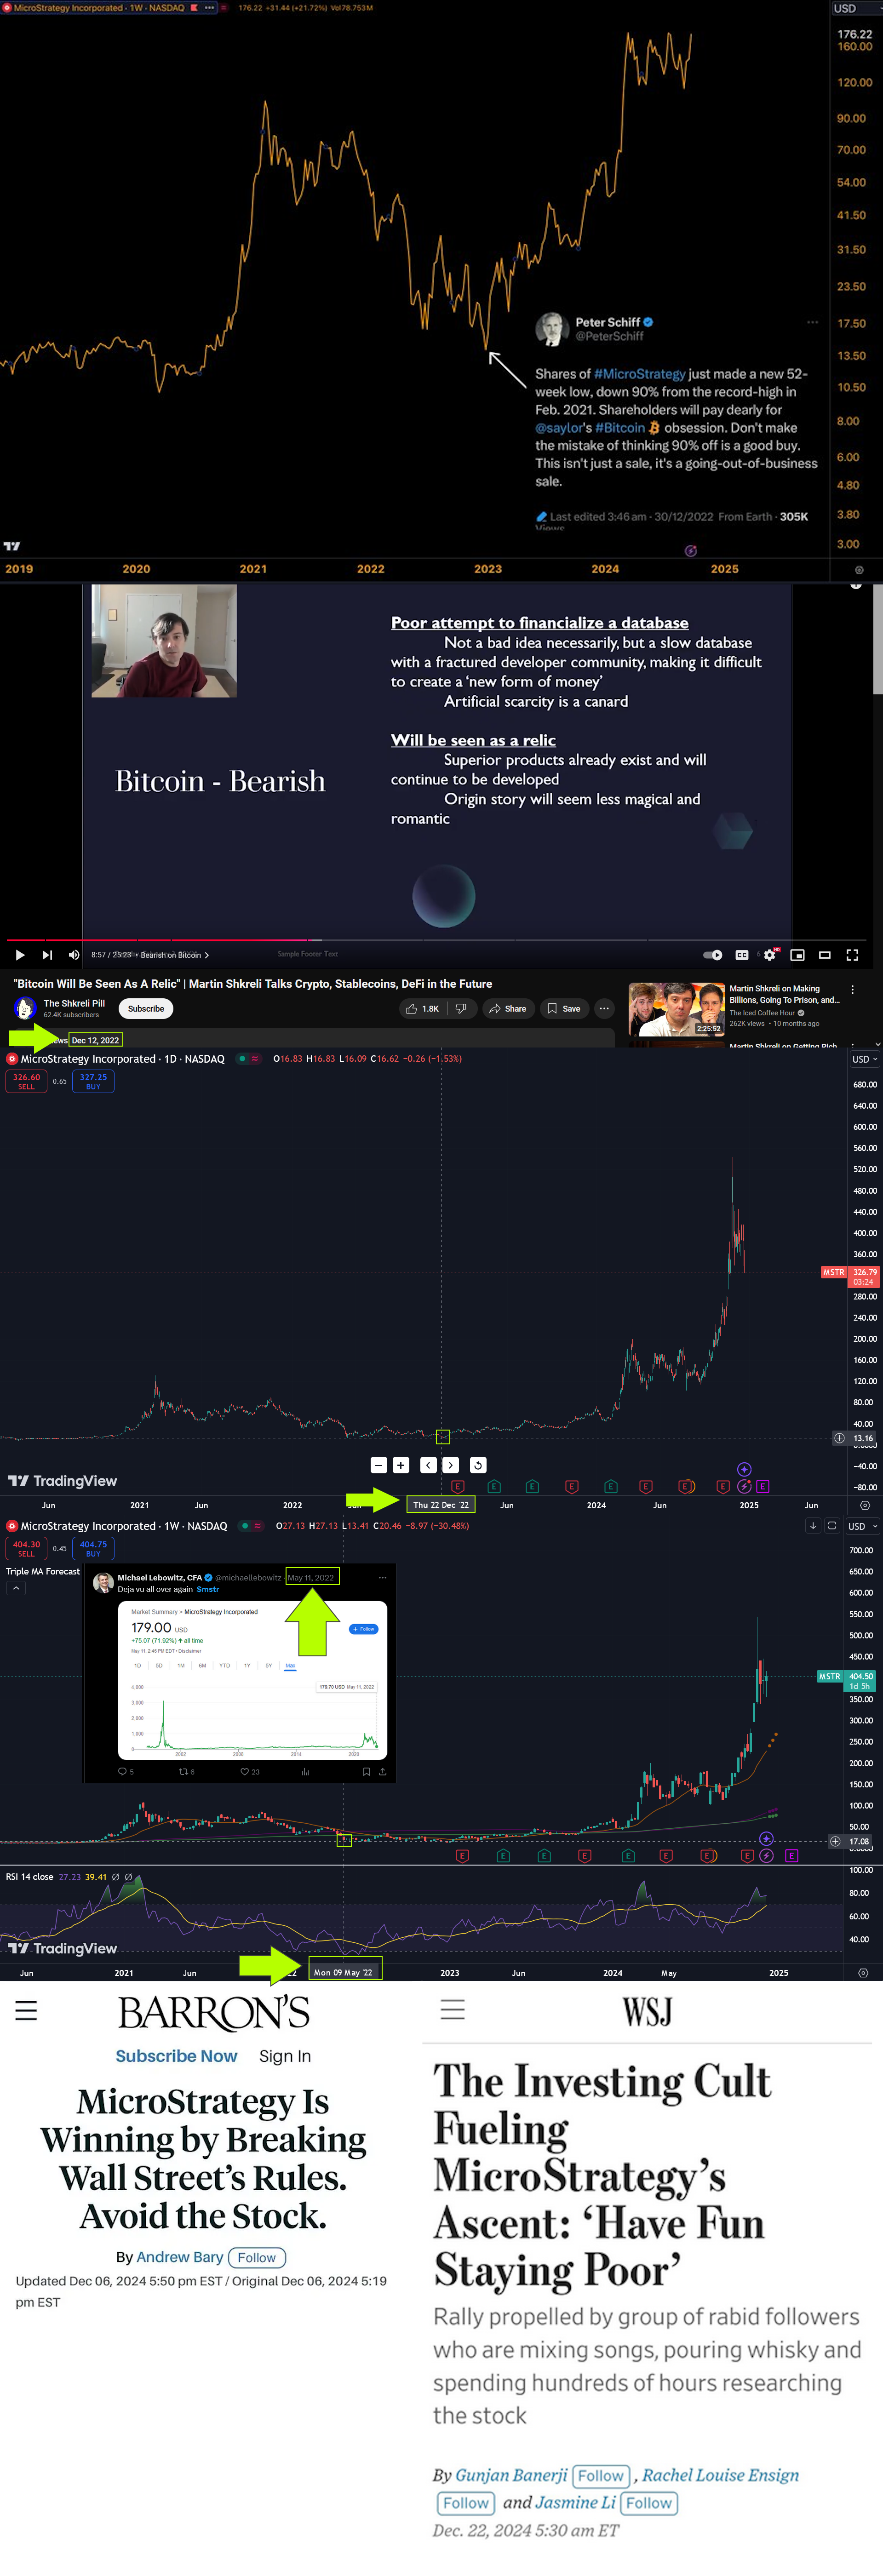Image resolution: width=883 pixels, height=2576 pixels.
Task: Click BUY 327.25 on daily chart
Action: pyautogui.click(x=93, y=1081)
